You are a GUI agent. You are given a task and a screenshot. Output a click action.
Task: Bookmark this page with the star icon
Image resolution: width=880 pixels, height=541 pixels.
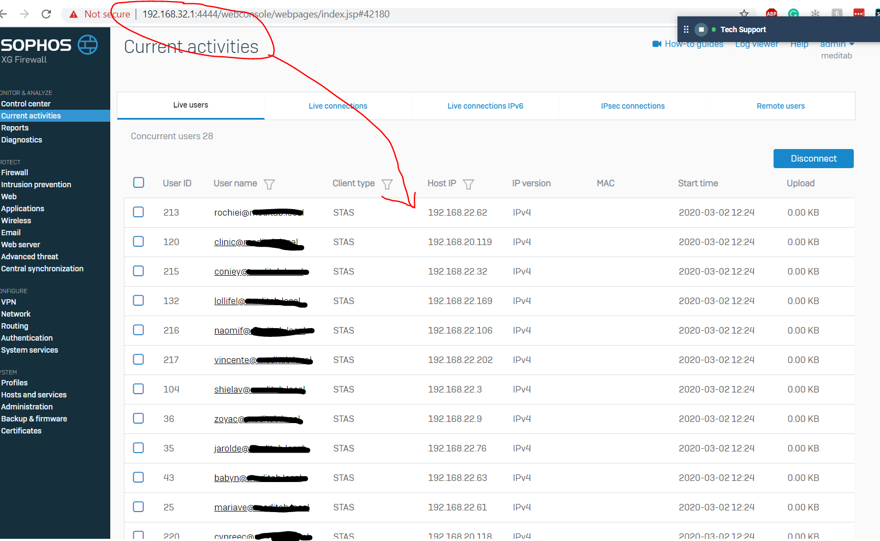pyautogui.click(x=744, y=14)
